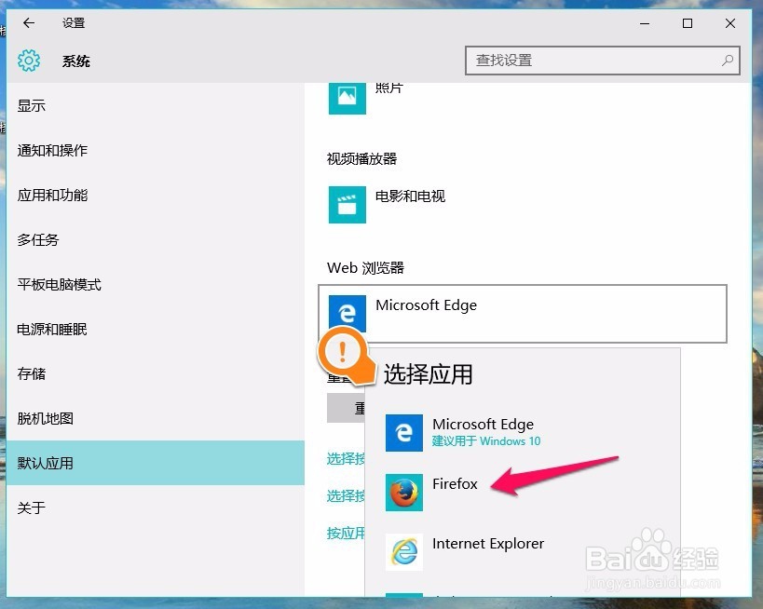Click the Internet Explorer icon in app chooser
763x609 pixels.
pos(404,552)
